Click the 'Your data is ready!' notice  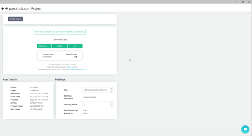[60, 32]
